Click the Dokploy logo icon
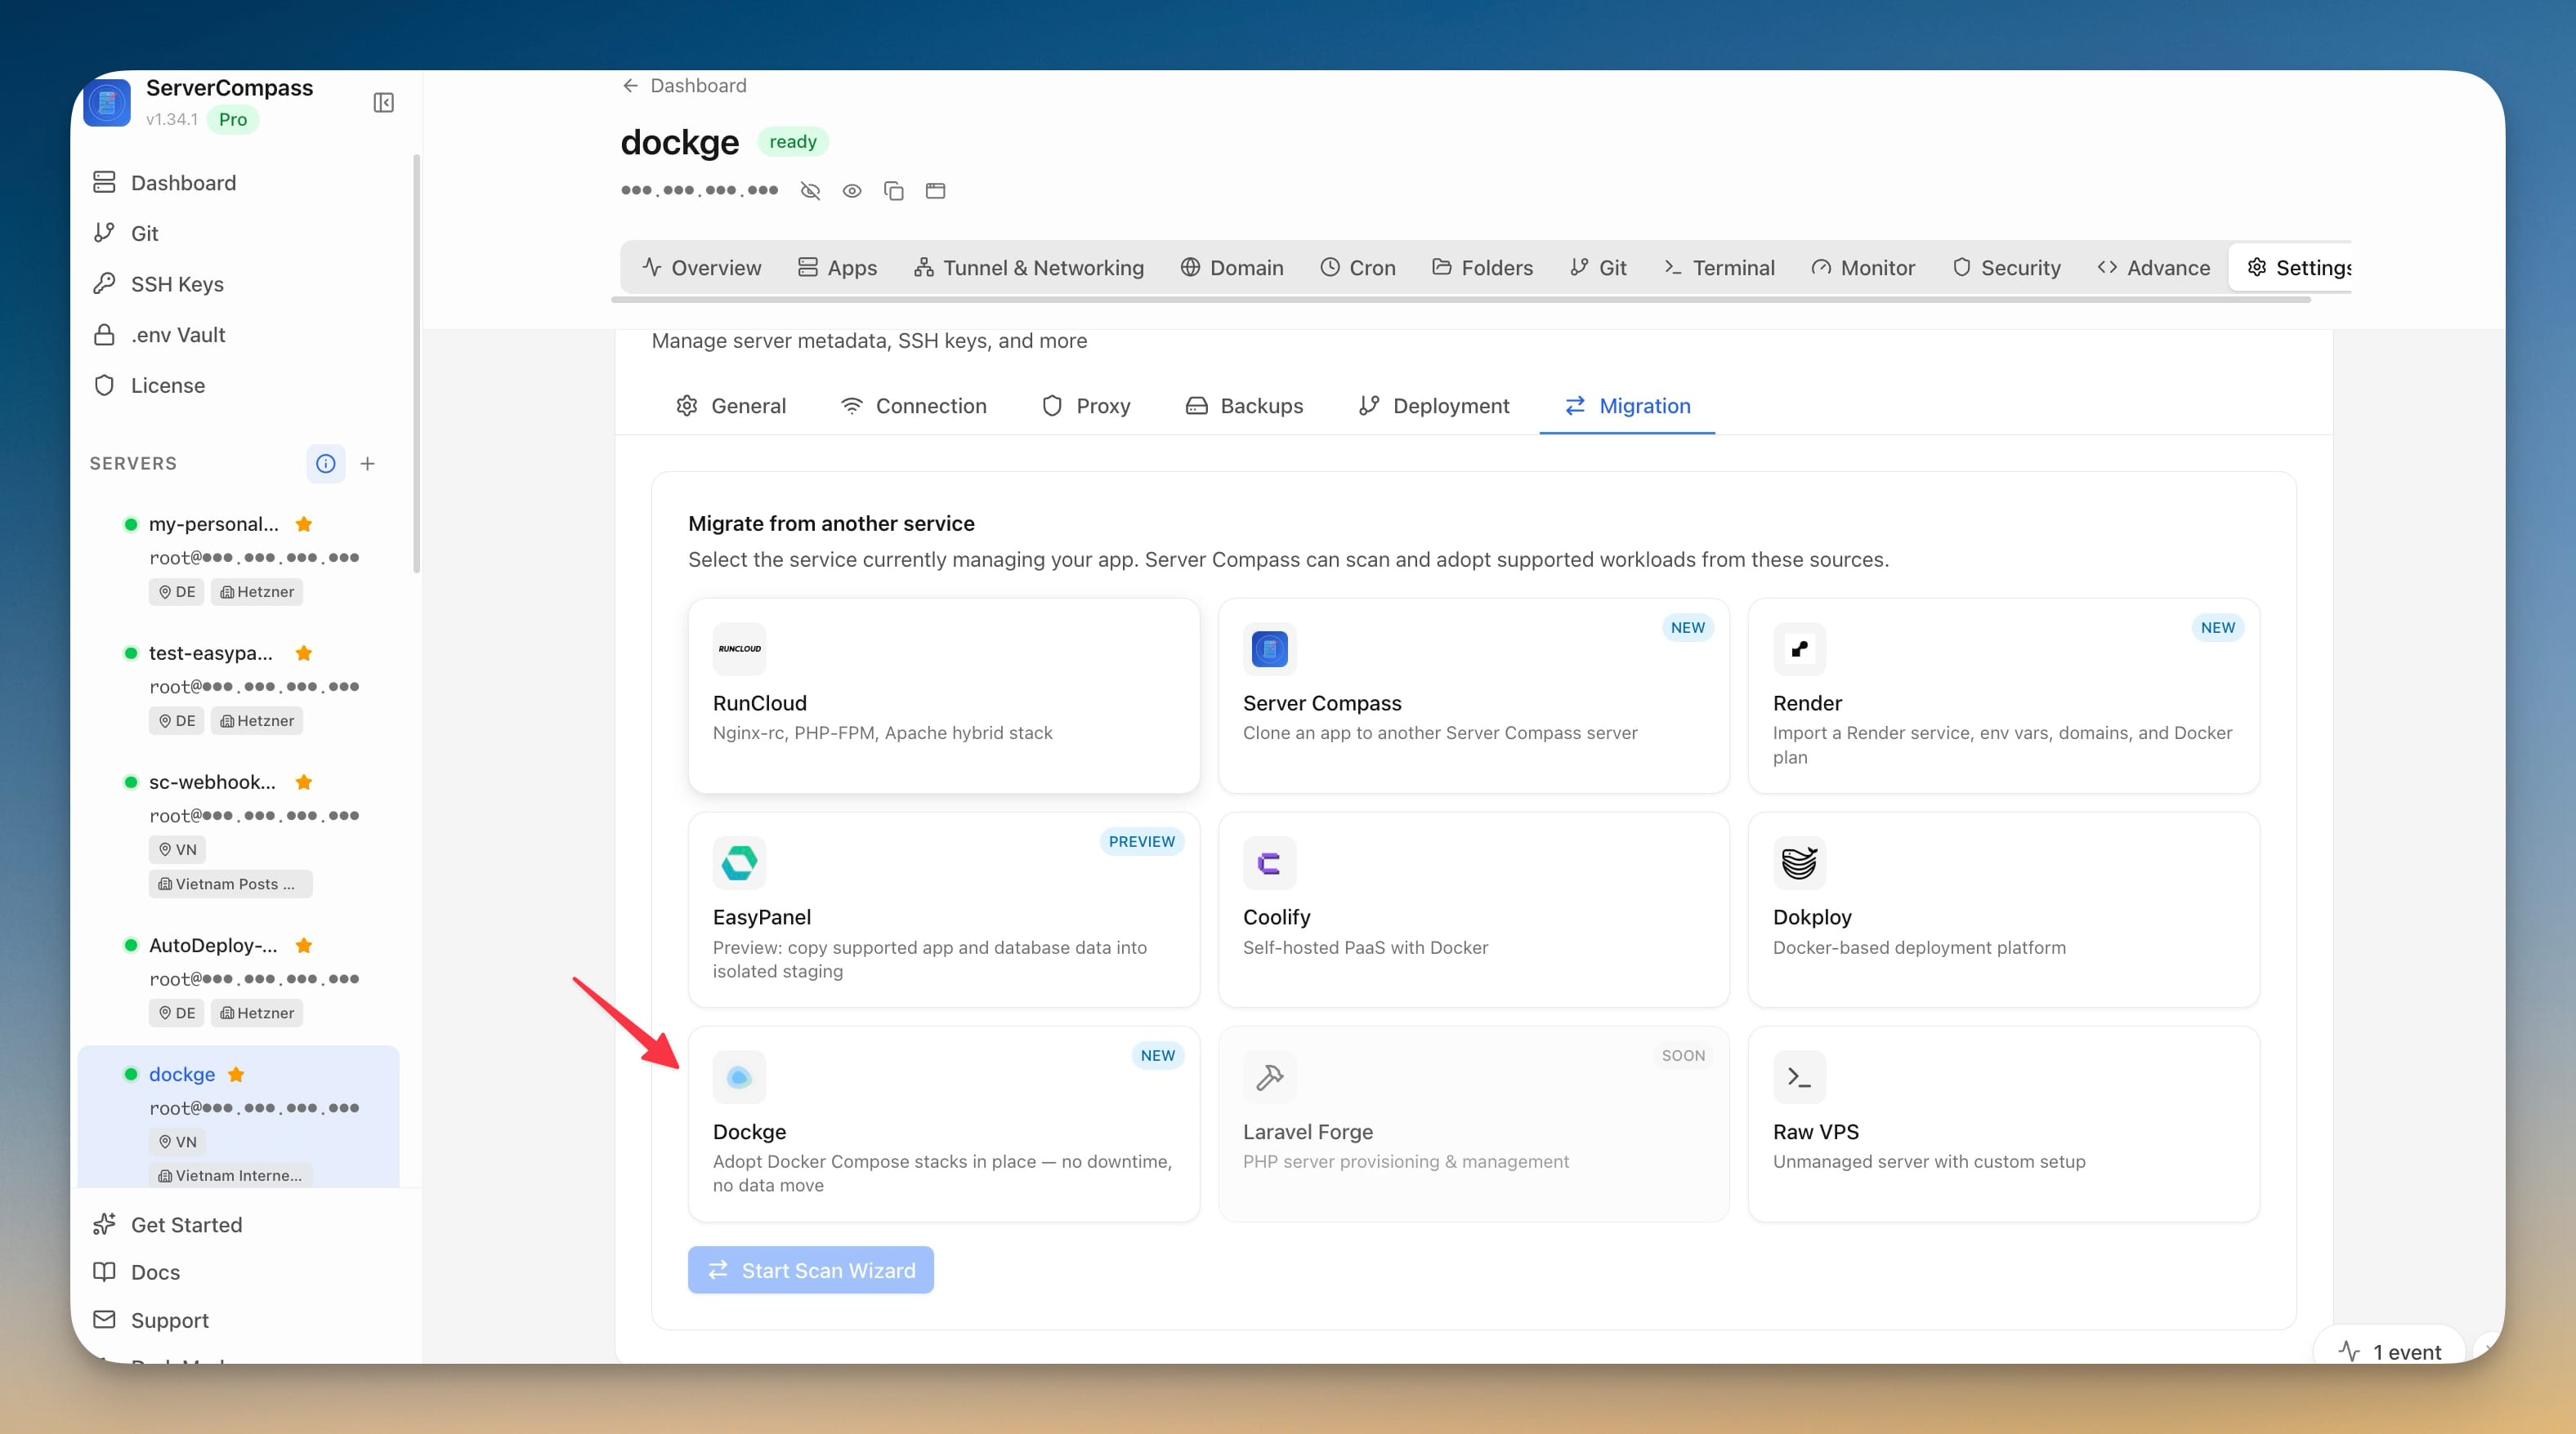Image resolution: width=2576 pixels, height=1434 pixels. [1800, 863]
